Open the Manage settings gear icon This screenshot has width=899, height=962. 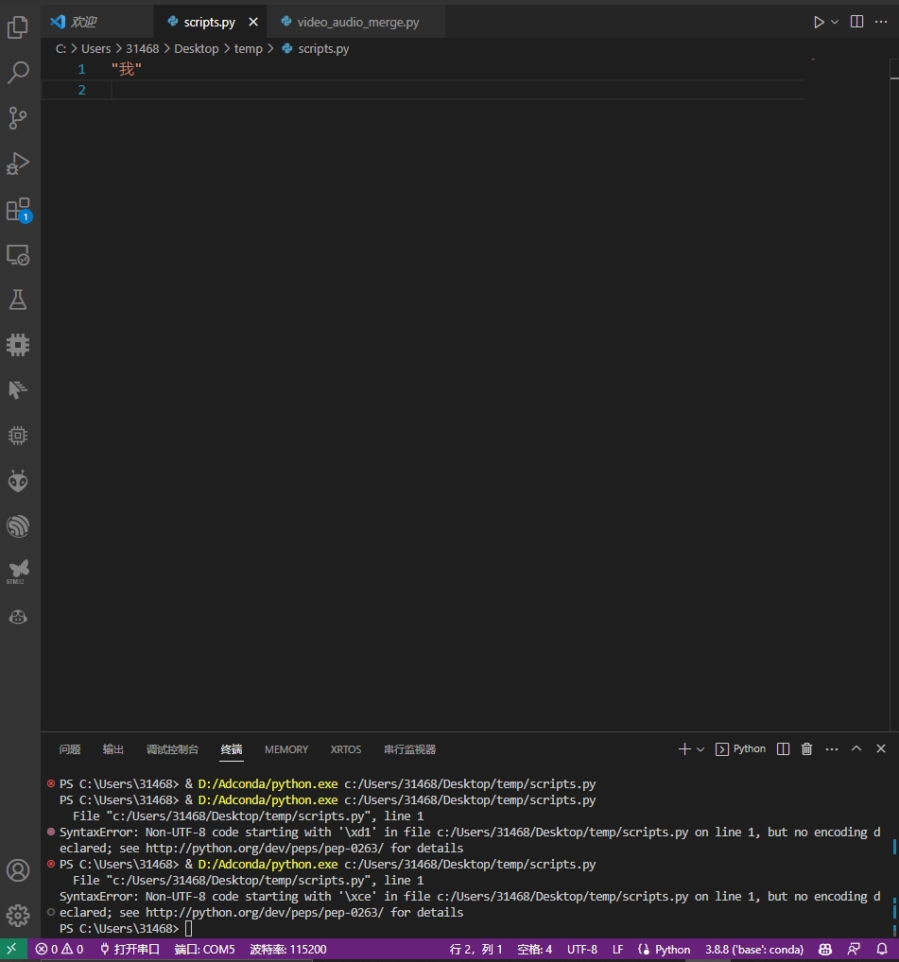tap(18, 915)
